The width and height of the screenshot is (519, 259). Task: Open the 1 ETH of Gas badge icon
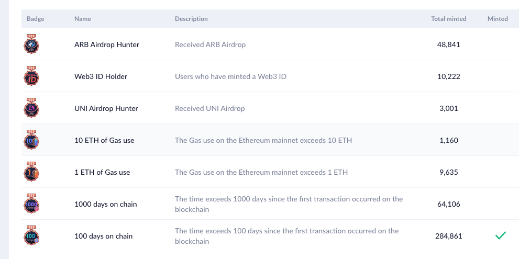coord(31,172)
